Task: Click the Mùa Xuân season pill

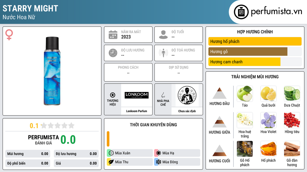Action: pos(130,153)
